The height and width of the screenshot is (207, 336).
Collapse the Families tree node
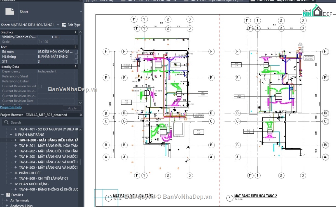click(3, 195)
